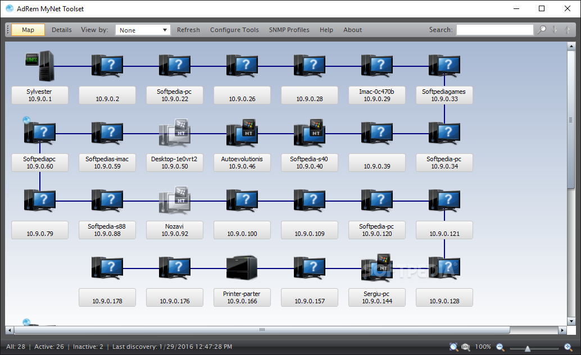581x355 pixels.
Task: Click the fit-to-window zoom icon
Action: click(453, 347)
